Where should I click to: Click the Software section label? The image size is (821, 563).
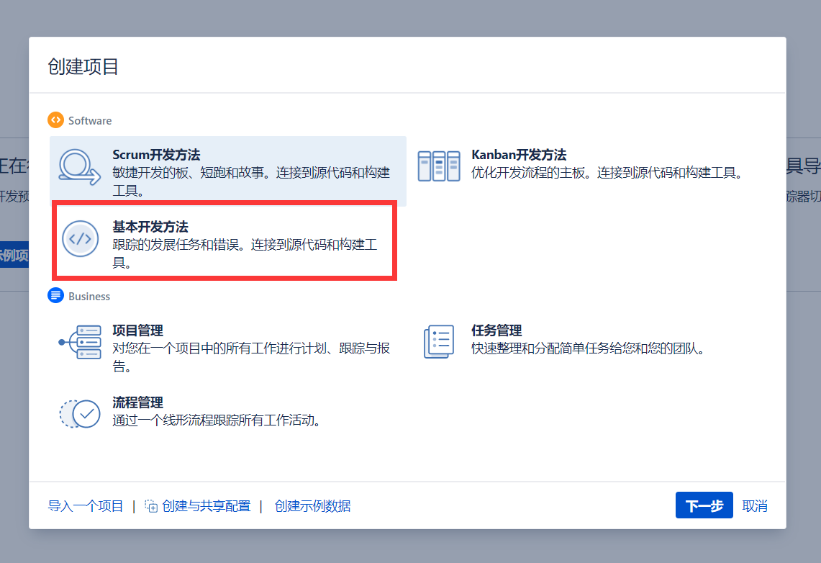(90, 120)
